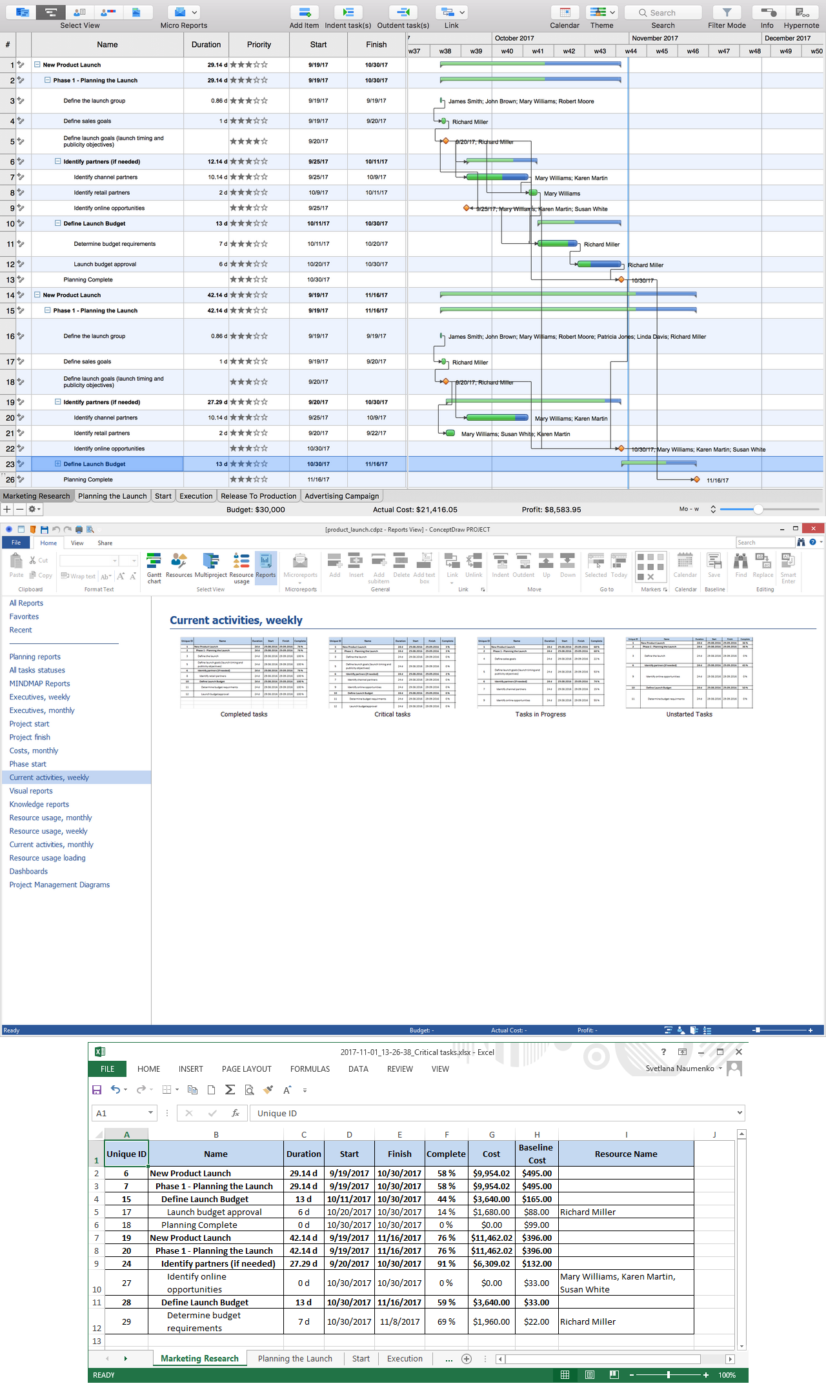Screen dimensions: 826x1386
Task: Open the Planning reports link
Action: [x=35, y=657]
